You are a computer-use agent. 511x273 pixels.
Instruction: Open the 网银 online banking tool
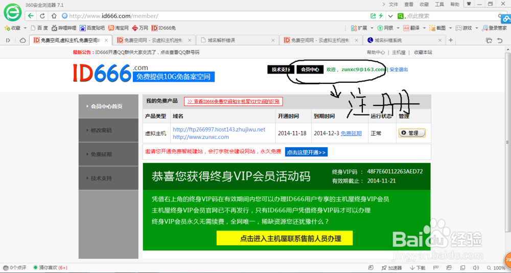click(385, 28)
